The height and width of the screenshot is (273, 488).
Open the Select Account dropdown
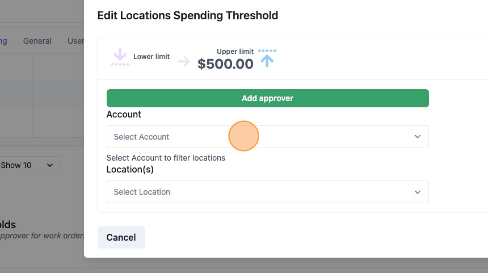pos(268,137)
